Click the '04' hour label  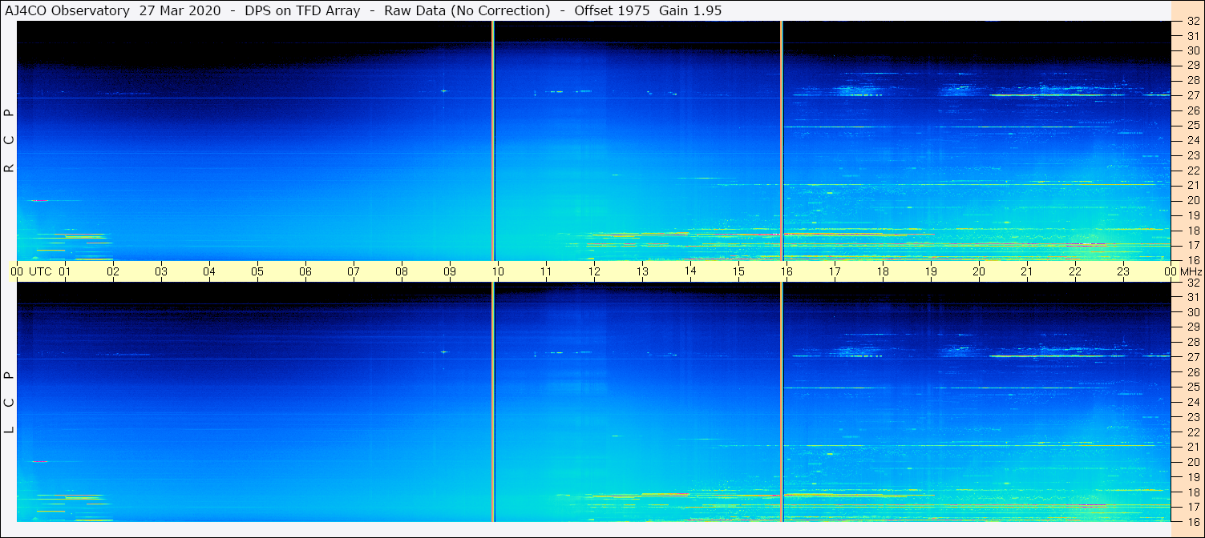click(209, 271)
